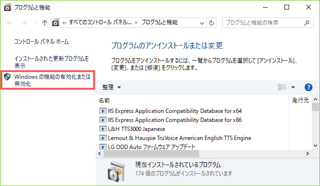320x186 pixels.
Task: Open インストールされた更新プログラムを表示 link
Action: coord(52,62)
